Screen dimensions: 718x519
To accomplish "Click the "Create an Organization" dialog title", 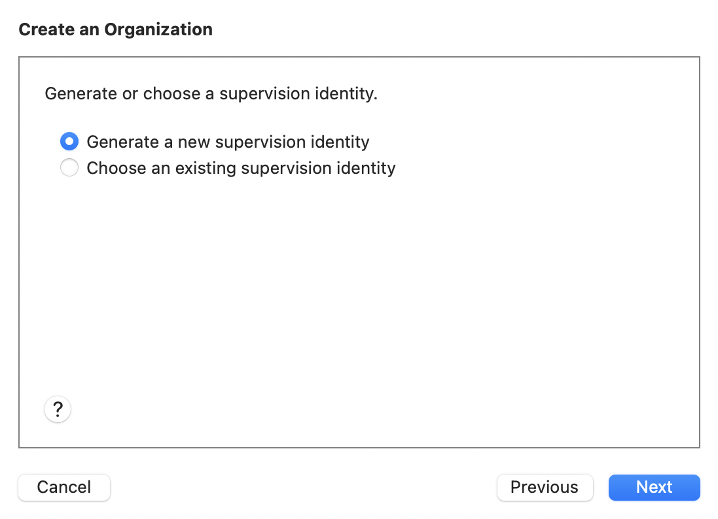I will 115,29.
